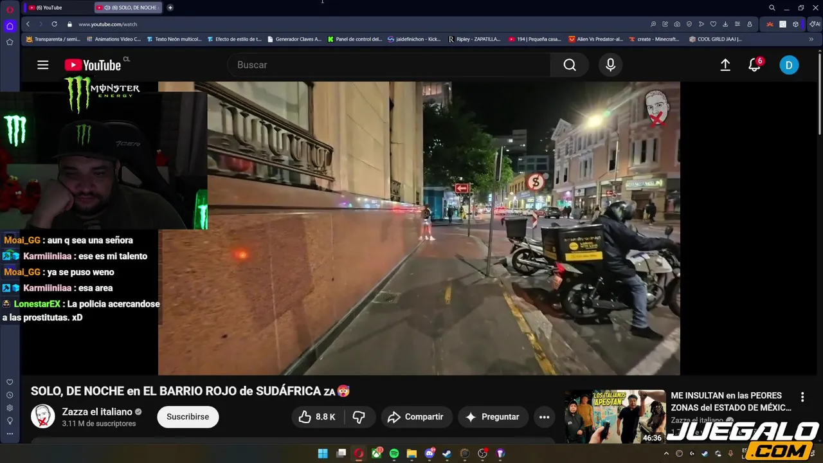
Task: Open sidebar heart icon at bottom
Action: point(10,382)
